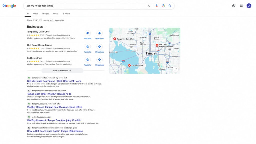Open the Google apps grid icon
The width and height of the screenshot is (256, 144).
[x=241, y=6]
